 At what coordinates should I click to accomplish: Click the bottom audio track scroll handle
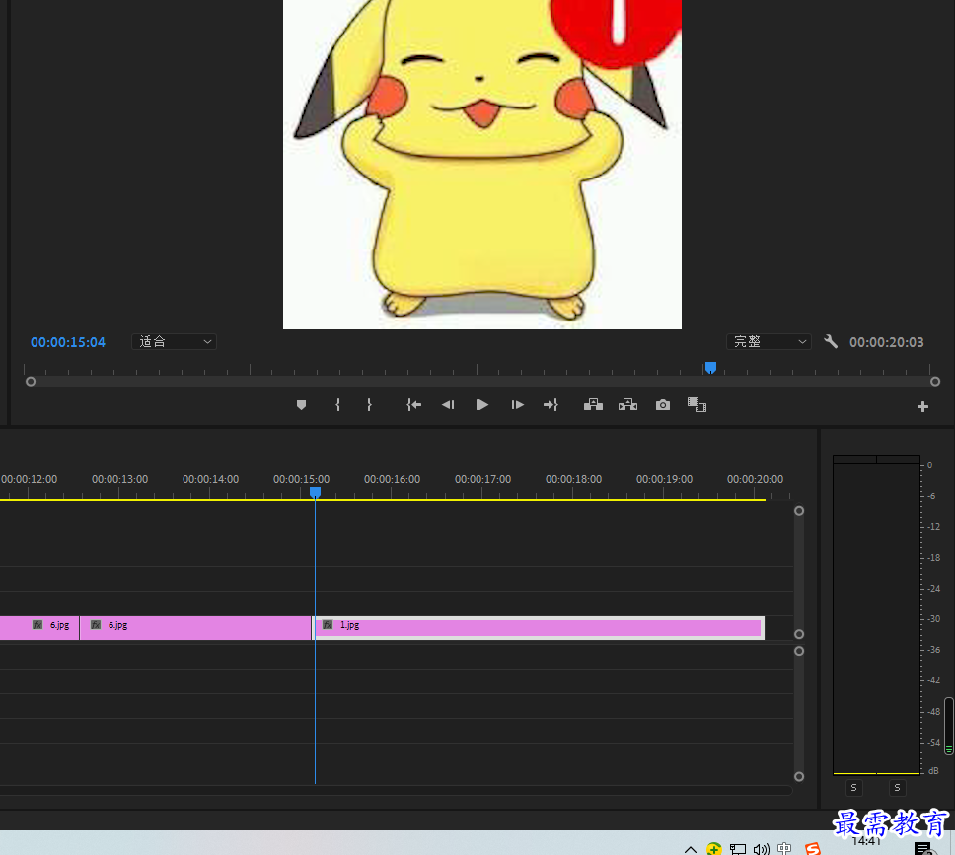(x=799, y=776)
